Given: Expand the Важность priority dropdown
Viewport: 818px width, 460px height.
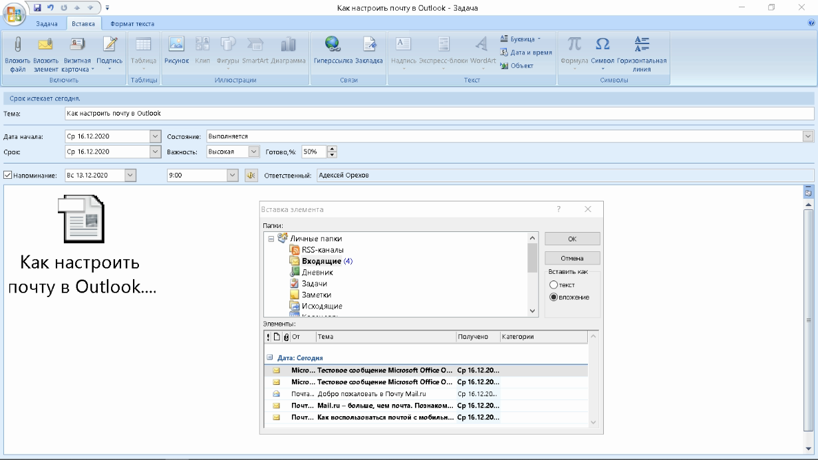Looking at the screenshot, I should point(253,152).
